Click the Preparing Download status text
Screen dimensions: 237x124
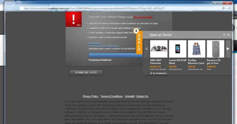click(100, 60)
